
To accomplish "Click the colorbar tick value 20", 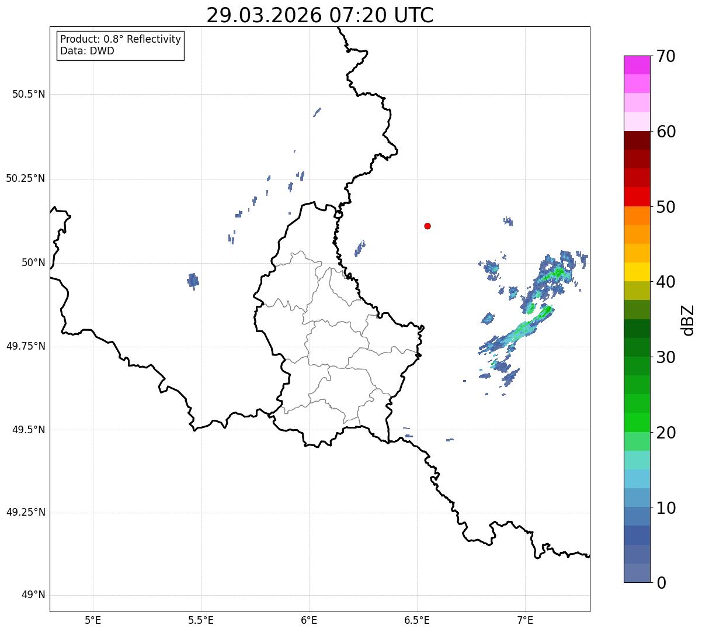I will pos(666,433).
